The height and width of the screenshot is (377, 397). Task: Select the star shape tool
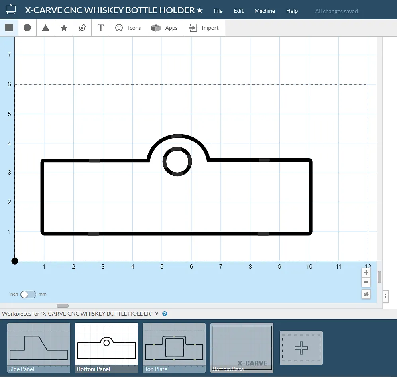pyautogui.click(x=64, y=28)
